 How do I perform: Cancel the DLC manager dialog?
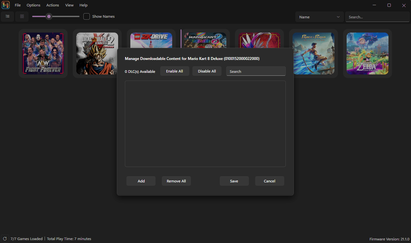tap(269, 181)
